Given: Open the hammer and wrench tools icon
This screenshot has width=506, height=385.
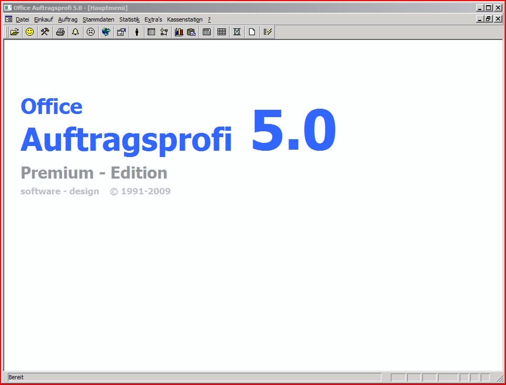Looking at the screenshot, I should click(45, 32).
